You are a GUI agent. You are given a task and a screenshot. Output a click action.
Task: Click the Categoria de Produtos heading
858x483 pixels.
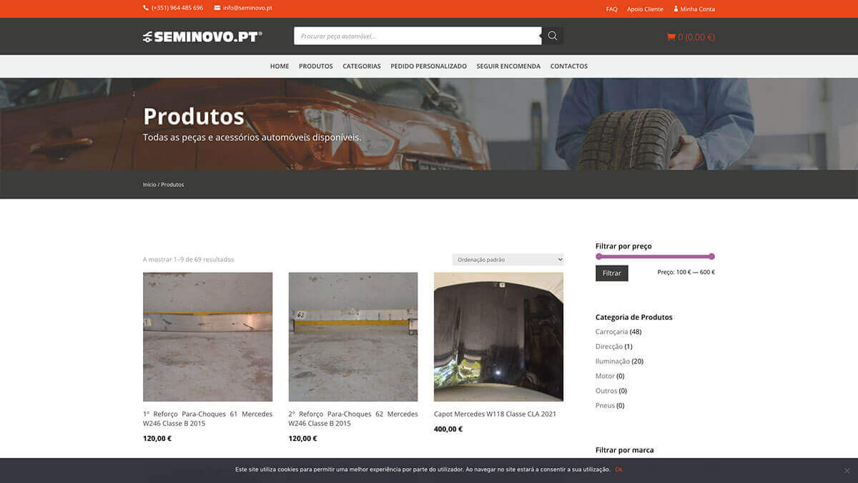(x=634, y=317)
